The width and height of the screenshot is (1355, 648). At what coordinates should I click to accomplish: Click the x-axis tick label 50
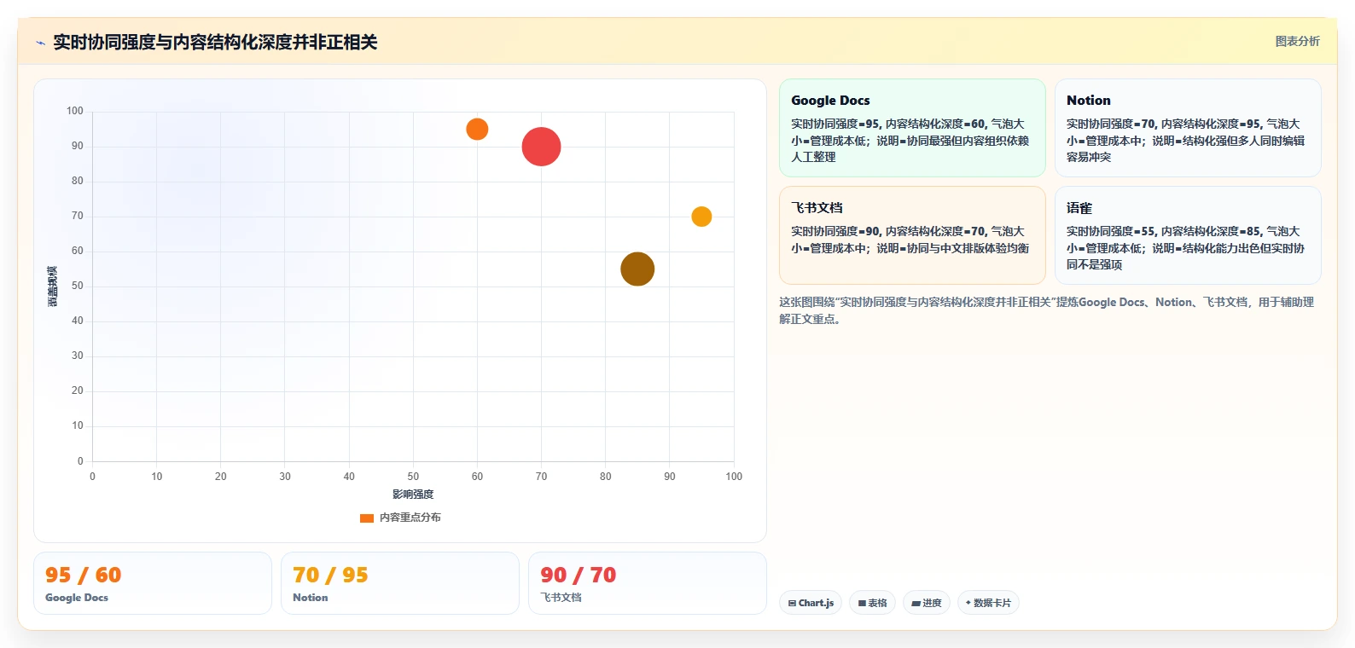point(413,477)
